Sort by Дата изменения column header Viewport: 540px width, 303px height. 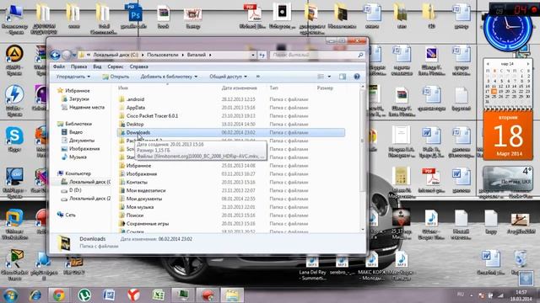[240, 88]
